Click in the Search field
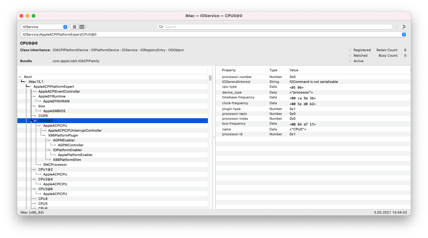This screenshot has width=428, height=238. (274, 27)
